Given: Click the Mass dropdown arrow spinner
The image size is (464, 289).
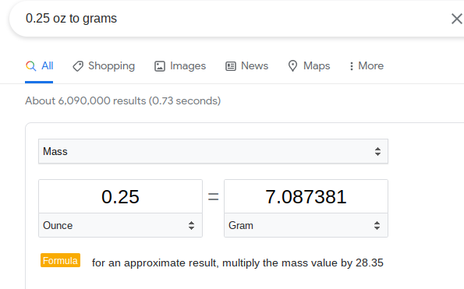Looking at the screenshot, I should (377, 152).
